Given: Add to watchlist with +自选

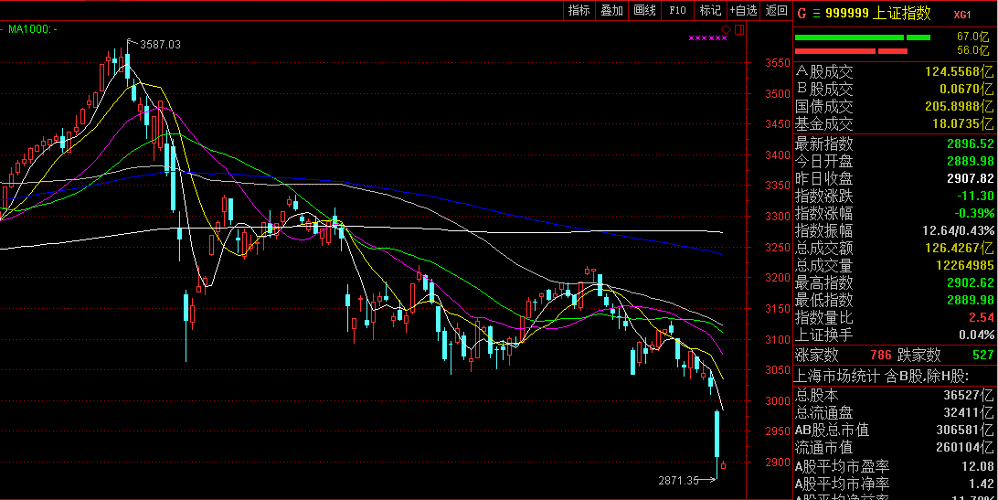Looking at the screenshot, I should 743,10.
